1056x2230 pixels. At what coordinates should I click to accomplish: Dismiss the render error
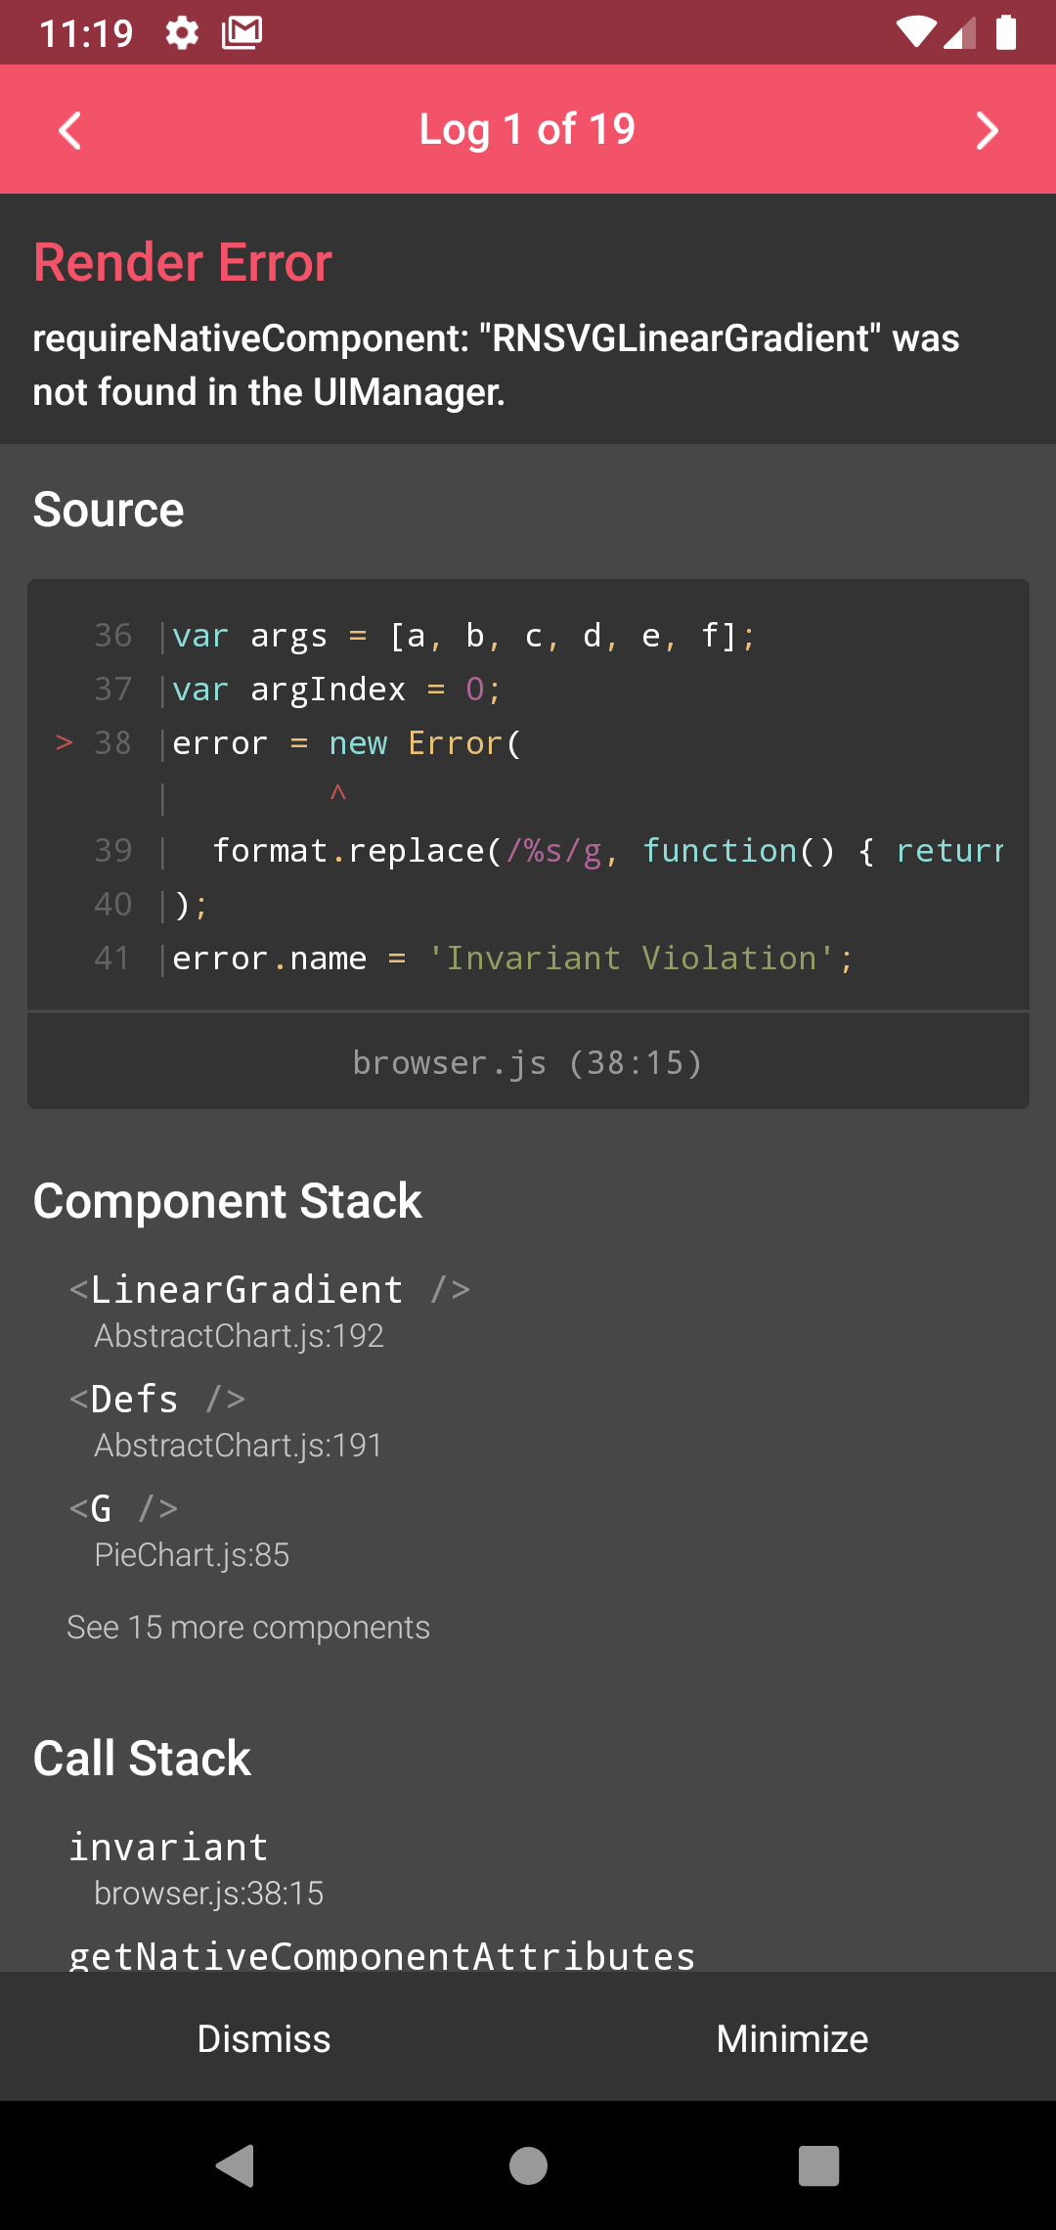264,2039
